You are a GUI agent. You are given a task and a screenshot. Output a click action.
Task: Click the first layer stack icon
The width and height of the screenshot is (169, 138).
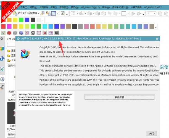pyautogui.click(x=160, y=14)
